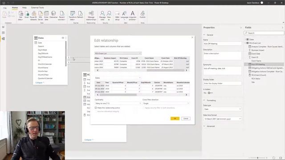Select the MonthName column header in Dates preview
Image resolution: width=285 pixels, height=160 pixels.
pos(168,83)
